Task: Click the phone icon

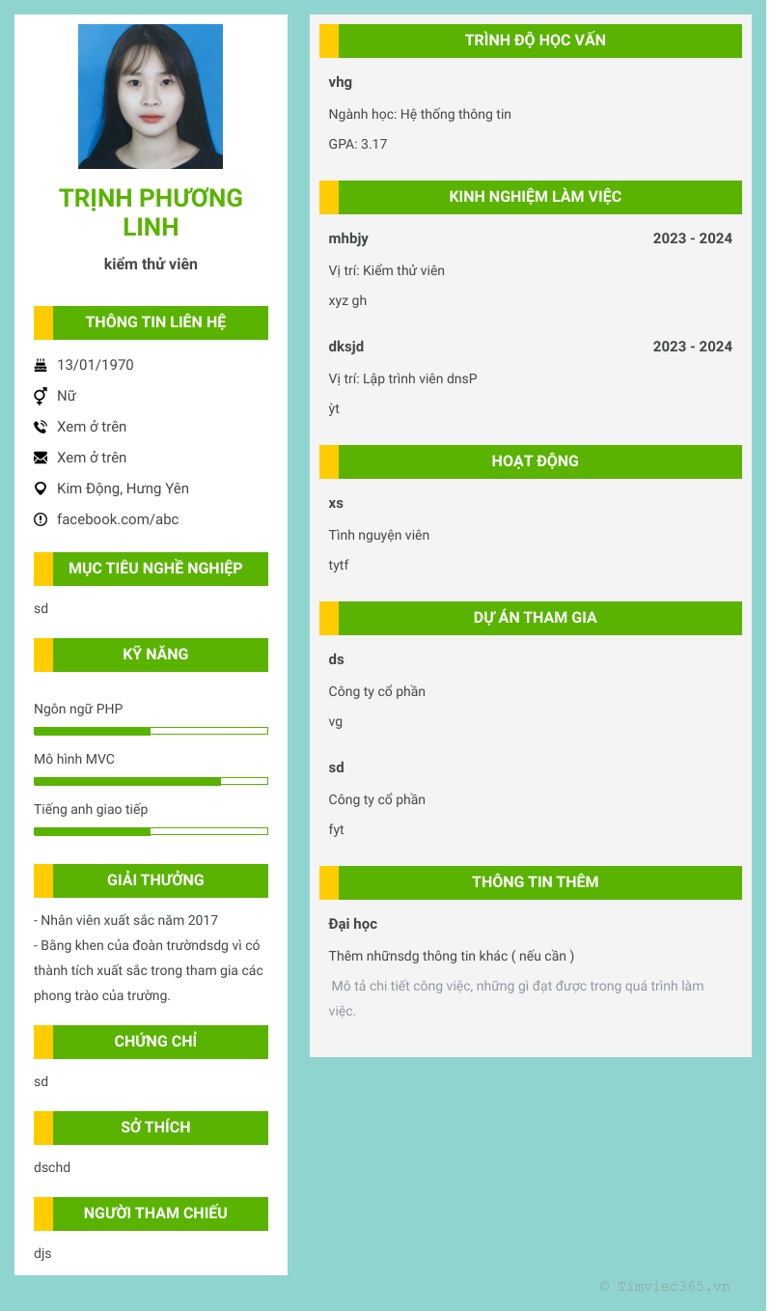Action: [41, 427]
